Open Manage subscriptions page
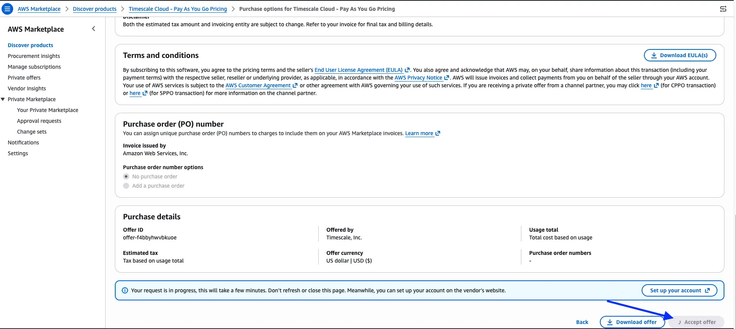The image size is (736, 329). coord(34,67)
